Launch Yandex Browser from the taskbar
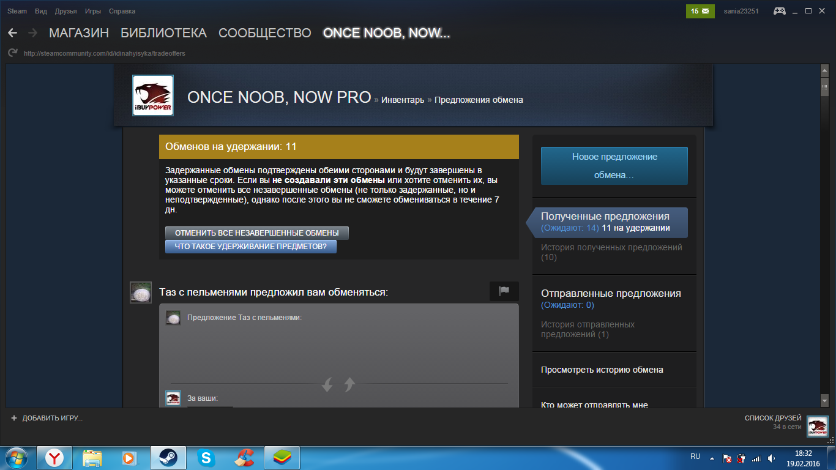This screenshot has width=836, height=470. pos(54,457)
